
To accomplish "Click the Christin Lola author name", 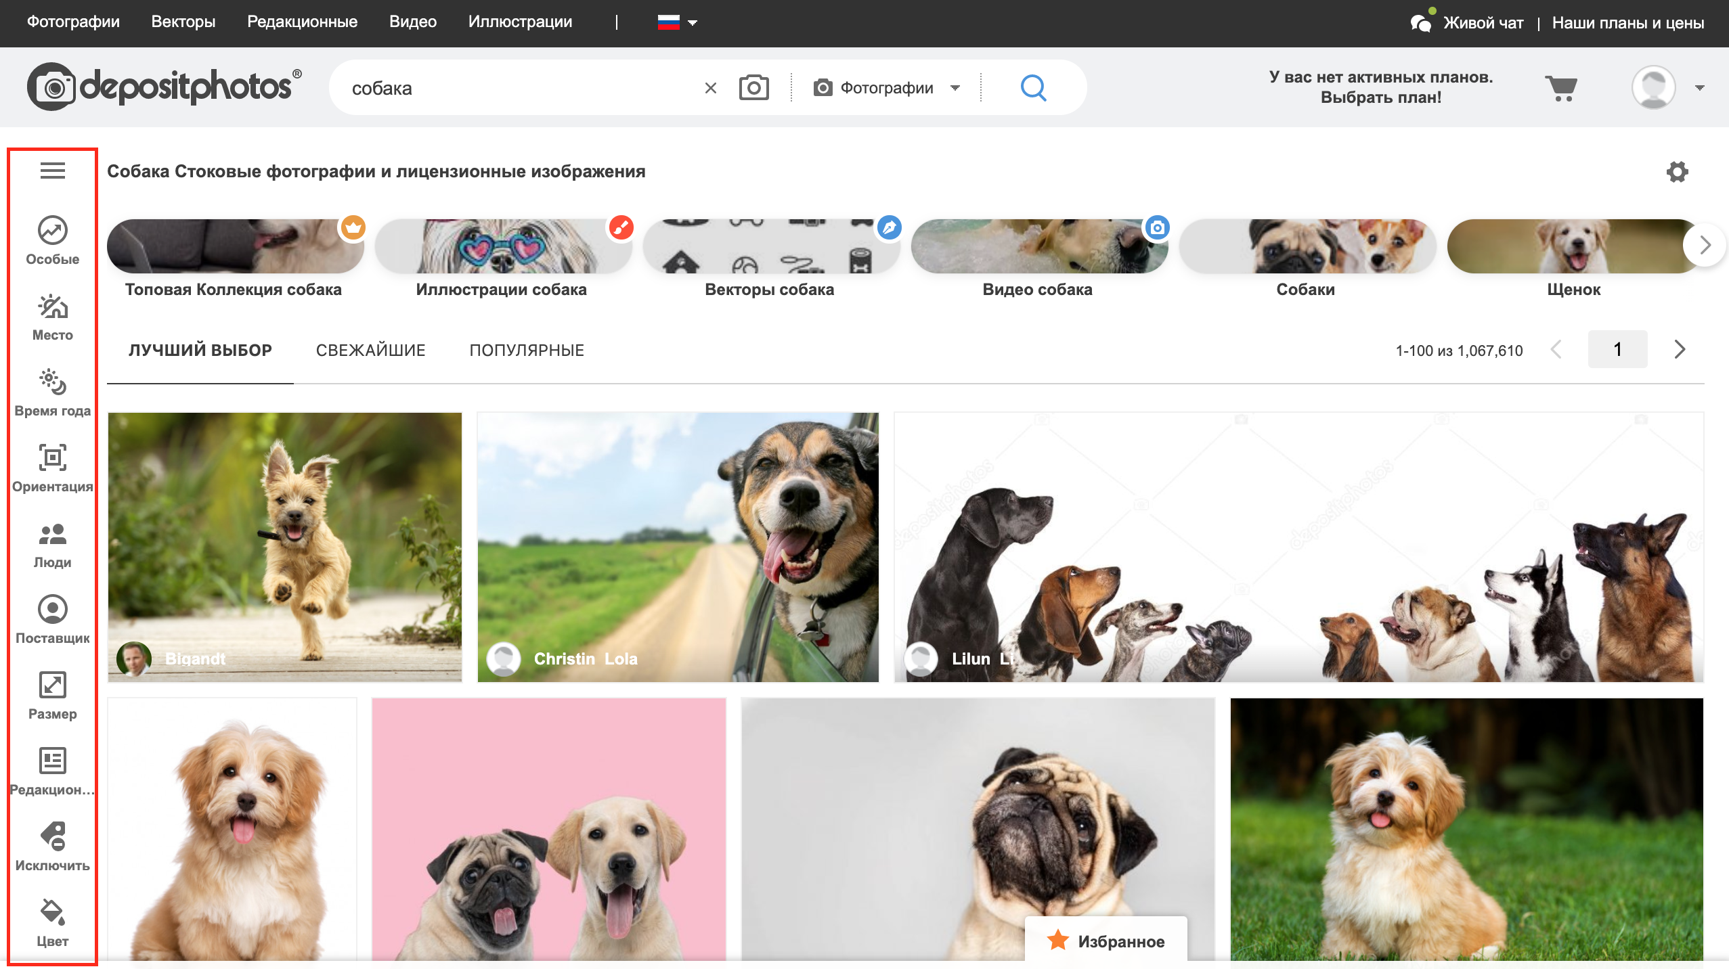I will (x=586, y=658).
